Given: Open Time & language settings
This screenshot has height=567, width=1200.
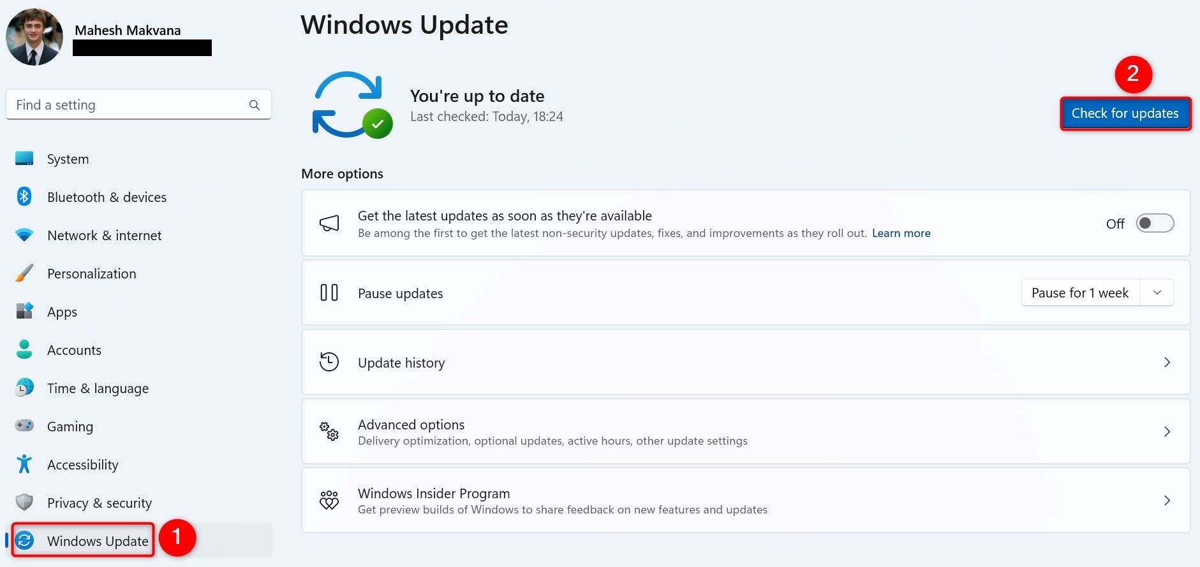Looking at the screenshot, I should pos(138,388).
